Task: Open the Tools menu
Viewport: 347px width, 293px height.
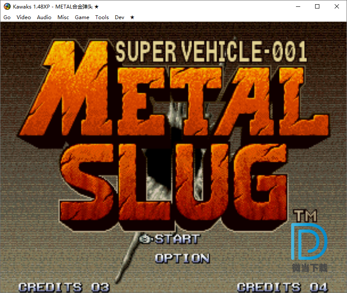Action: (x=102, y=17)
